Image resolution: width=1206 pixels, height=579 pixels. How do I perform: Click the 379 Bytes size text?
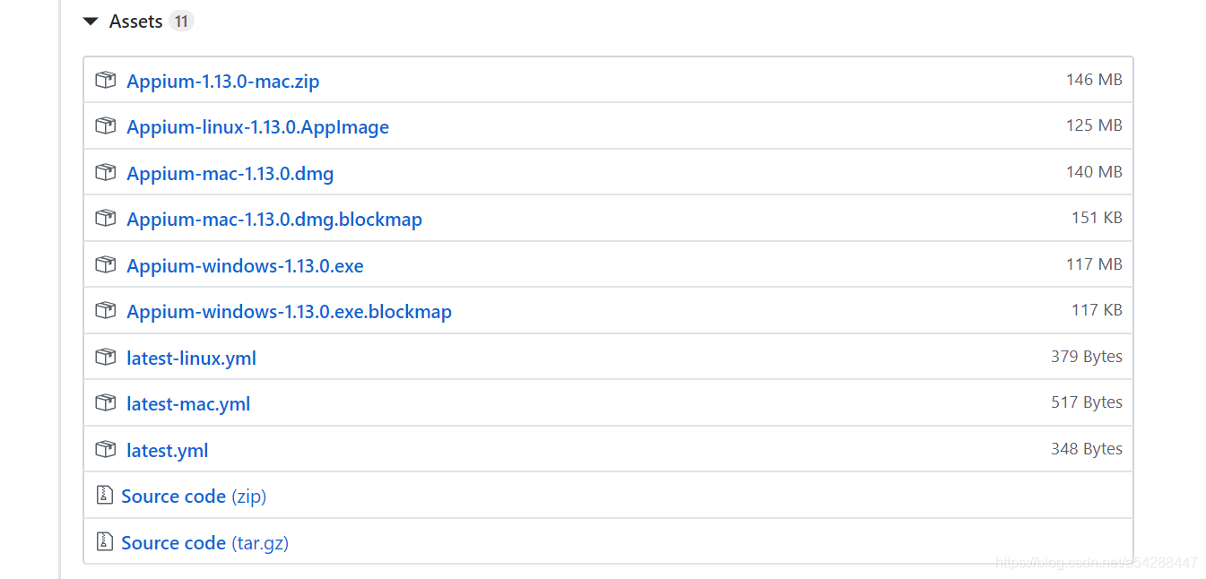[1087, 357]
